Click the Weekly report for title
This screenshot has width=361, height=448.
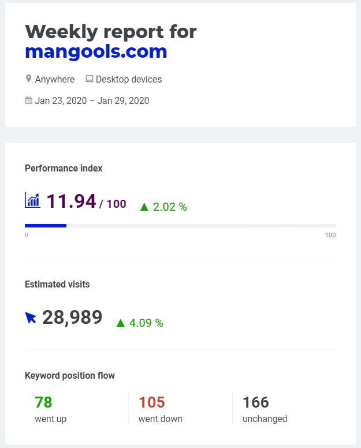click(111, 31)
